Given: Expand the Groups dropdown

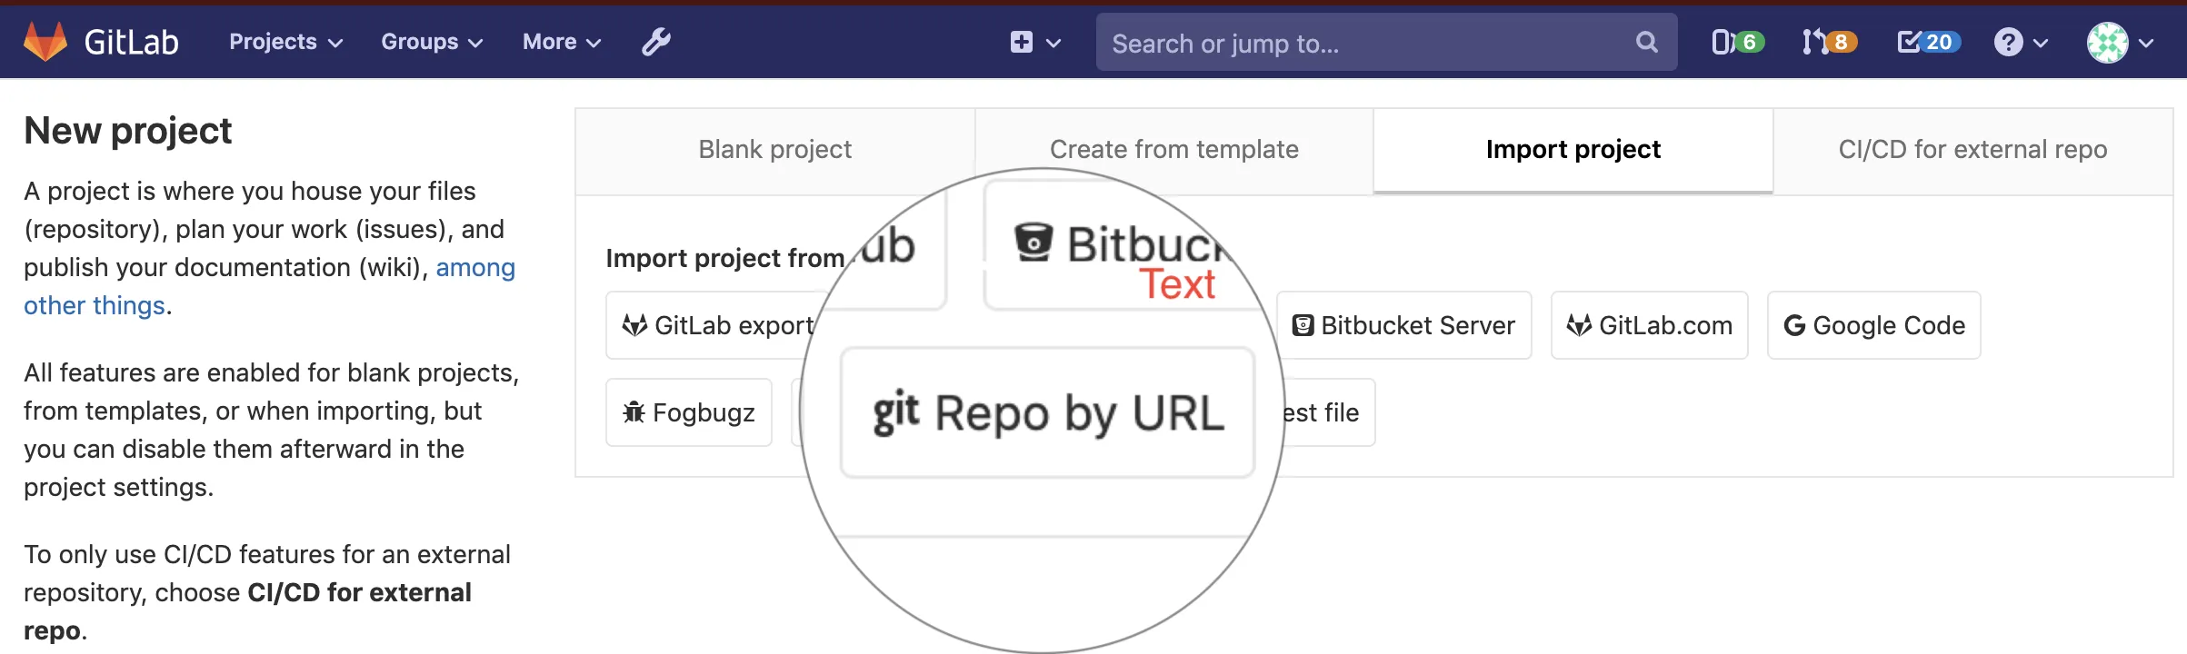Looking at the screenshot, I should [432, 42].
